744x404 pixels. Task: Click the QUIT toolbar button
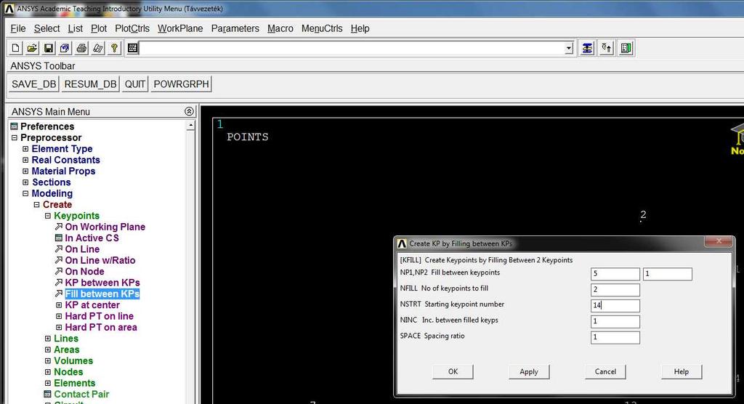[134, 84]
